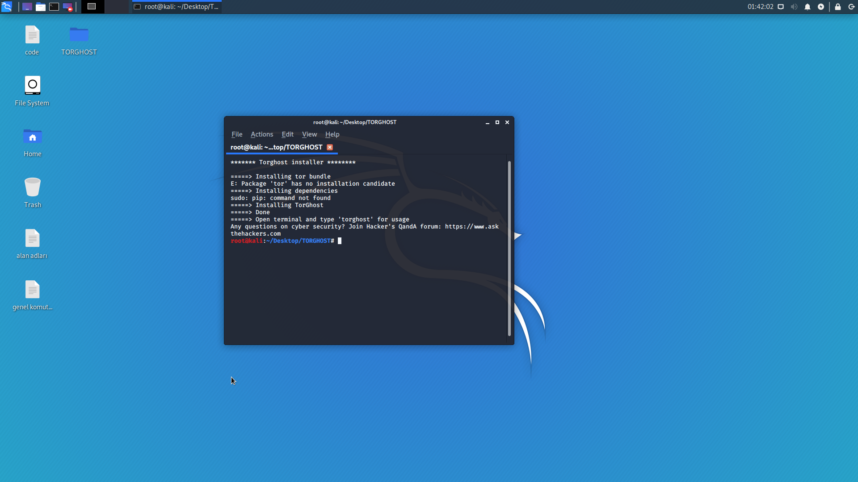Click the 'Any questions on cyber security?' text

tap(288, 227)
